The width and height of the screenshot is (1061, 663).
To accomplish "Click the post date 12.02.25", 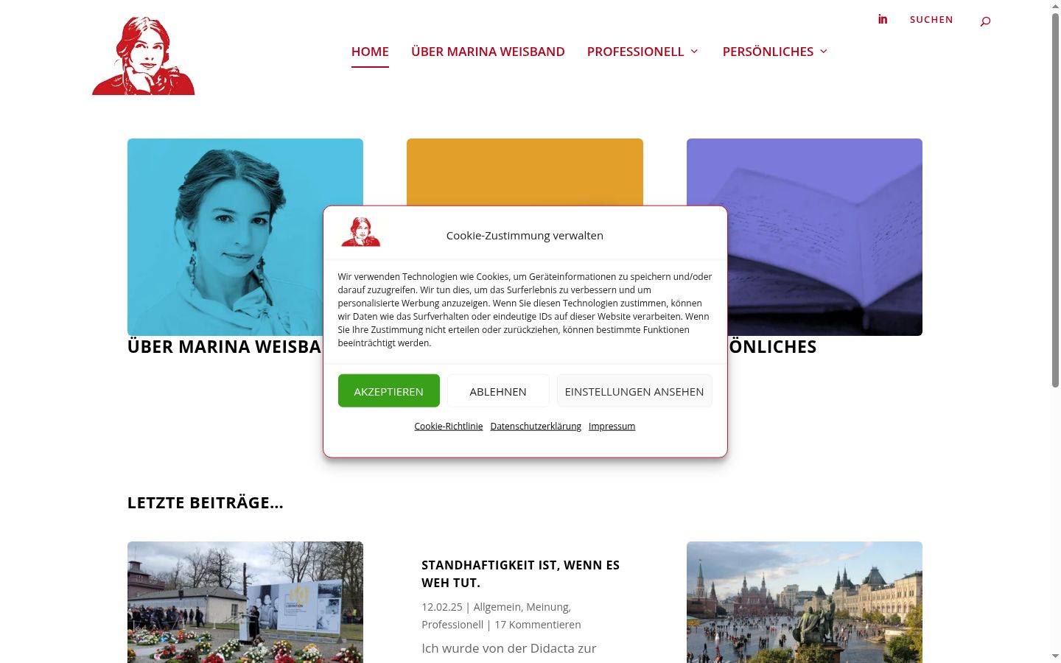I will point(442,607).
